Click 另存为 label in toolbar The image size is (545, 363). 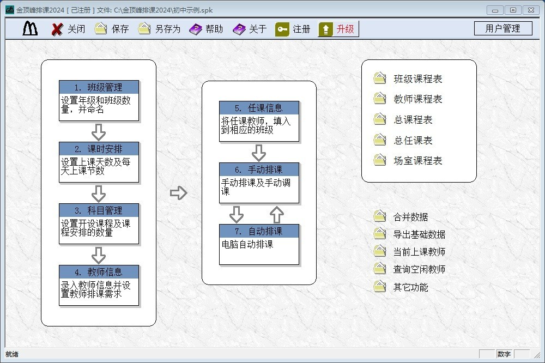168,29
